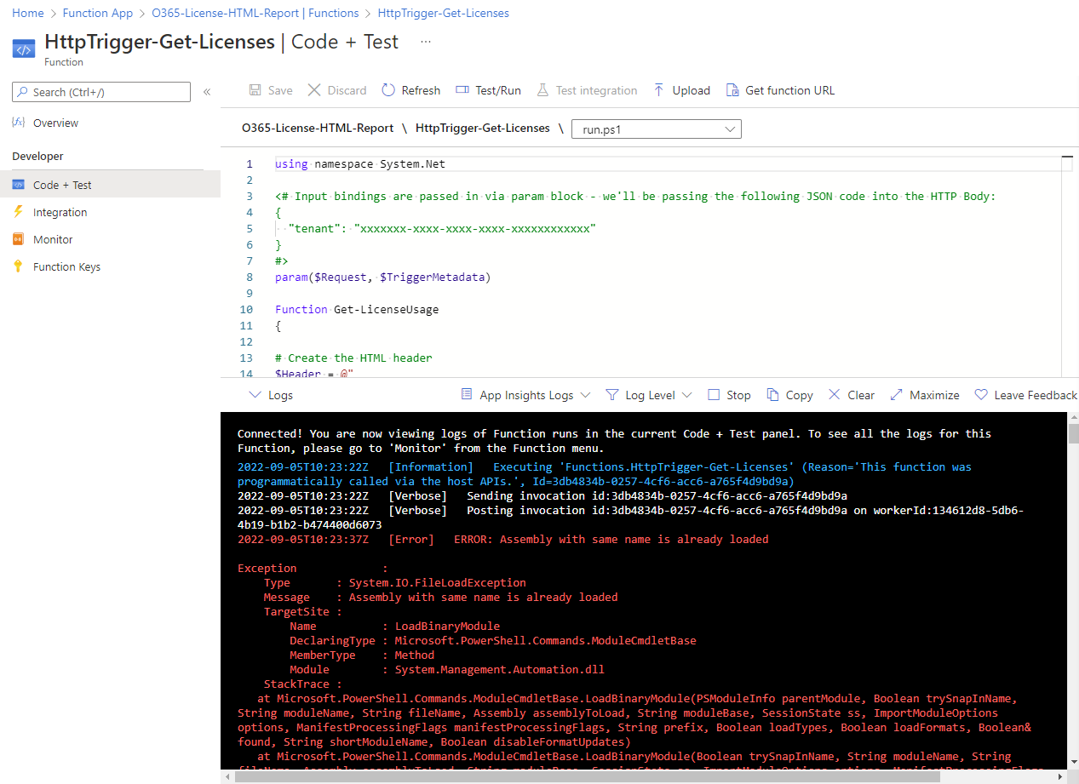Click the Refresh circular arrow icon

click(x=388, y=90)
